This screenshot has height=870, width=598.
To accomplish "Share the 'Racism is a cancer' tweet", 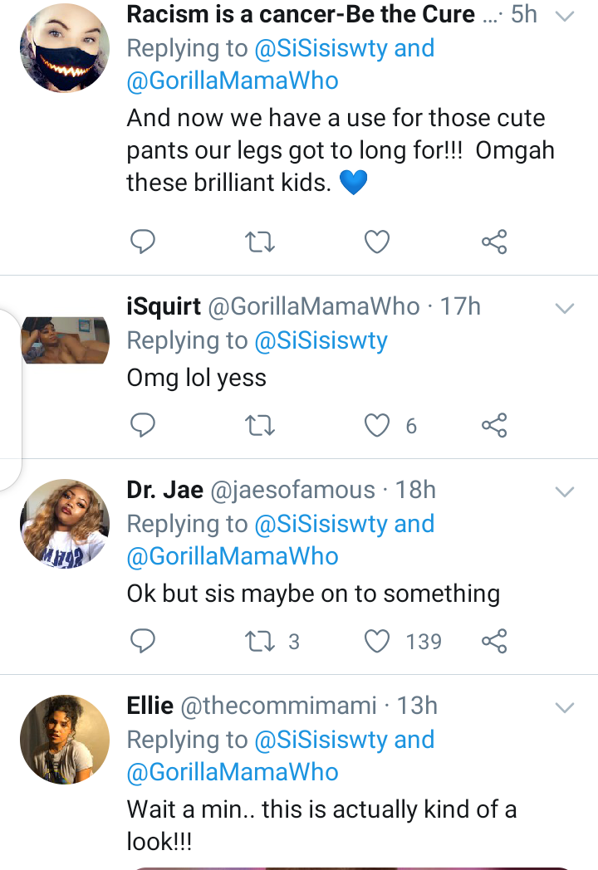I will [x=494, y=242].
